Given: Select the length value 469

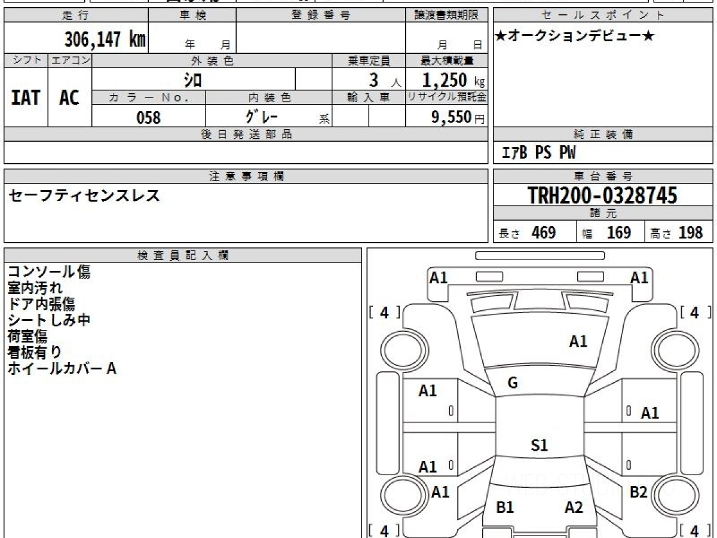Looking at the screenshot, I should [x=544, y=233].
